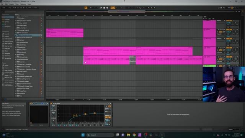Expand Pigments entry in browser
The image size is (245, 138).
pyautogui.click(x=16, y=94)
